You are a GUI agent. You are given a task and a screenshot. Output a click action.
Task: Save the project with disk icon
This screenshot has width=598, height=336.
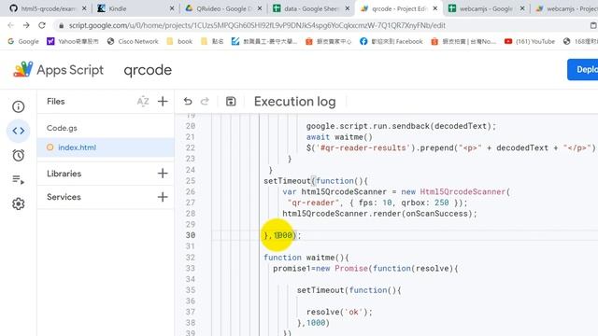pos(231,102)
